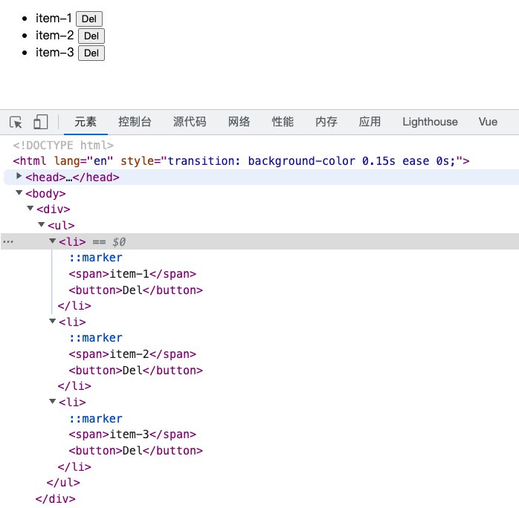Click Del button next to item-1

click(89, 19)
